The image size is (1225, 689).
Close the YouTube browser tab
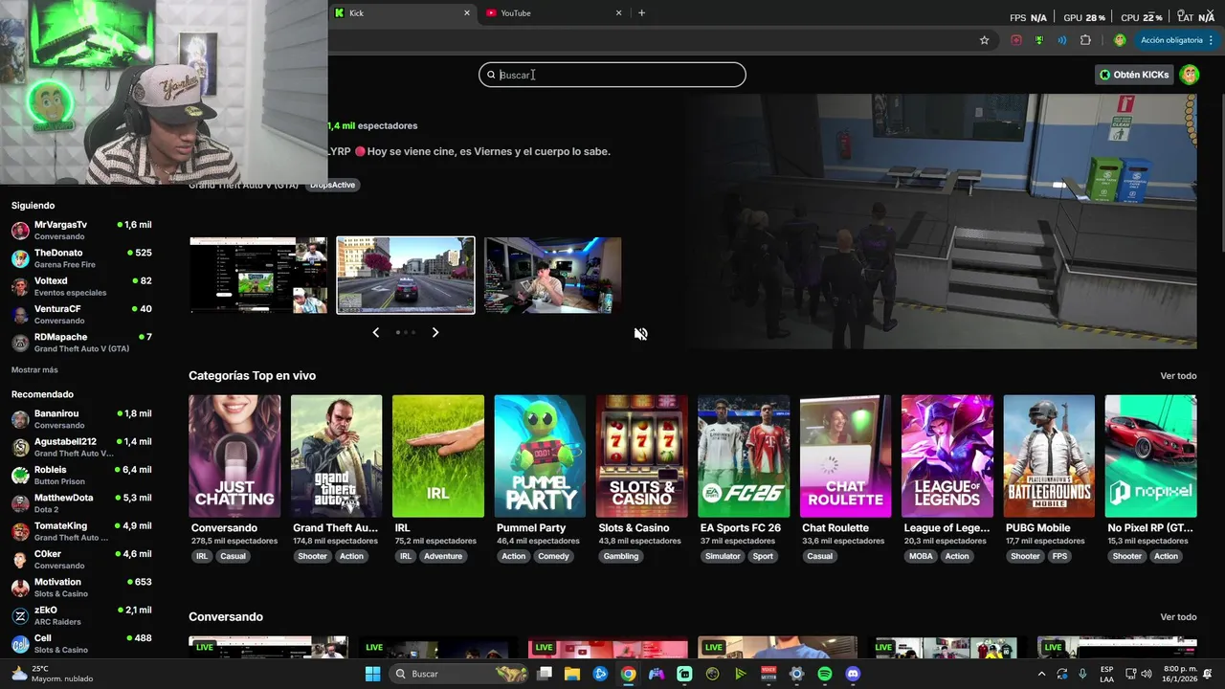pyautogui.click(x=618, y=13)
